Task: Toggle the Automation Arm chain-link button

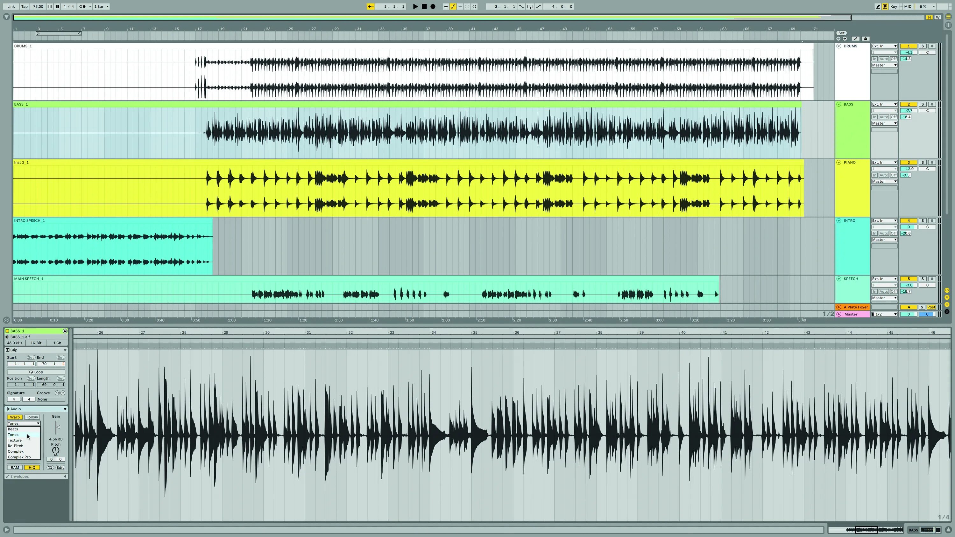Action: (453, 6)
